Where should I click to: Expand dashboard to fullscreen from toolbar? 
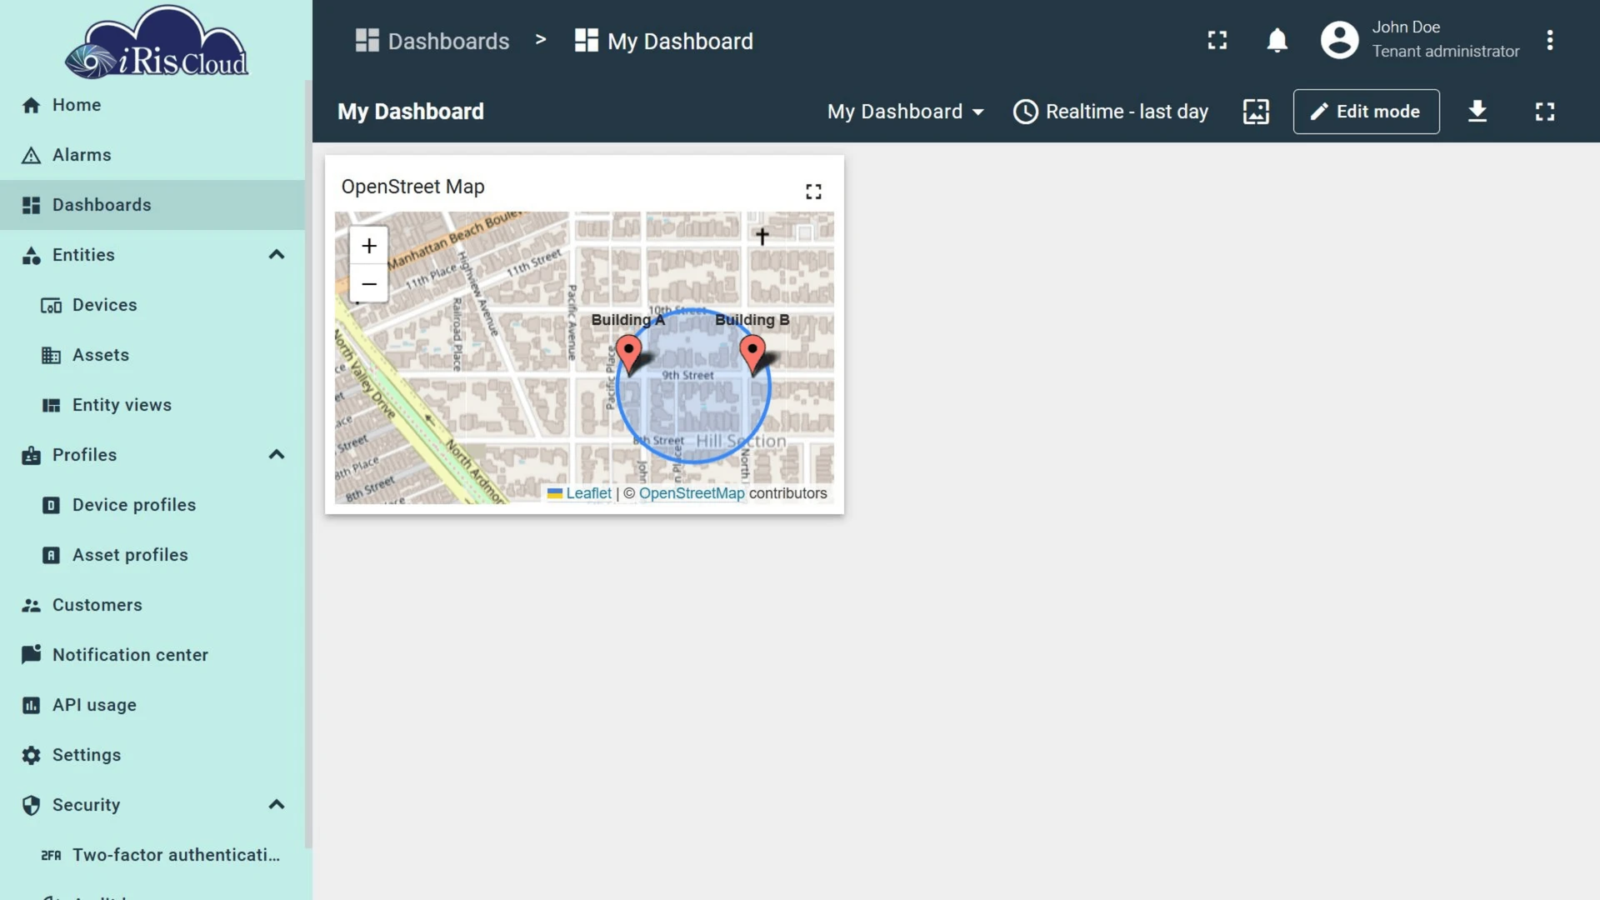[x=1545, y=112]
